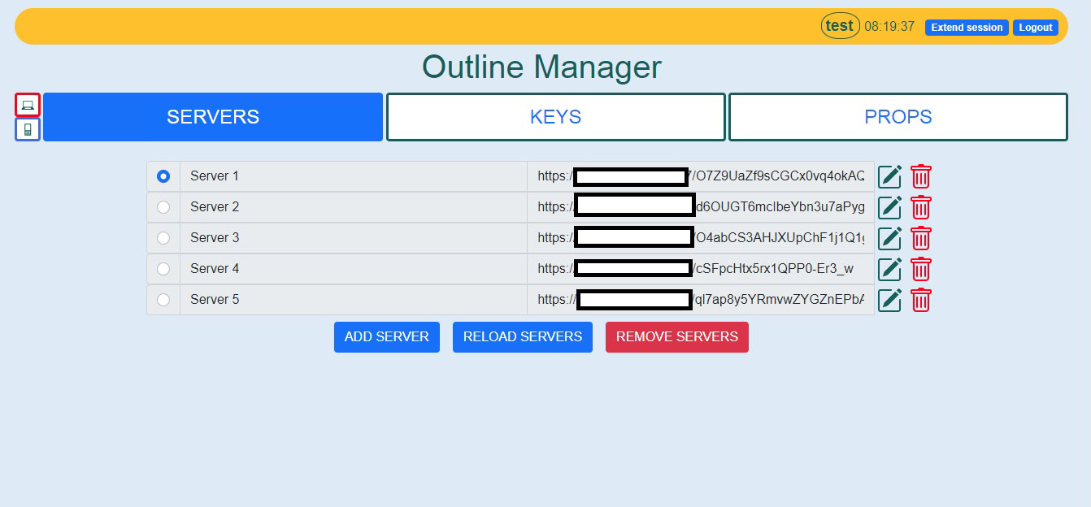1091x507 pixels.
Task: Delete Server 1 using the trash icon
Action: point(920,175)
